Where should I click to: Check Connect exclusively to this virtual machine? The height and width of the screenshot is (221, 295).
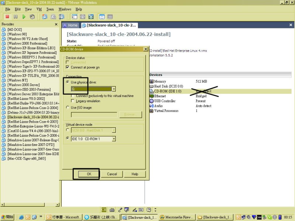72,96
